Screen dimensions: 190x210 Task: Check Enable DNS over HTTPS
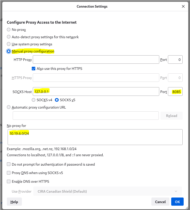click(9, 181)
